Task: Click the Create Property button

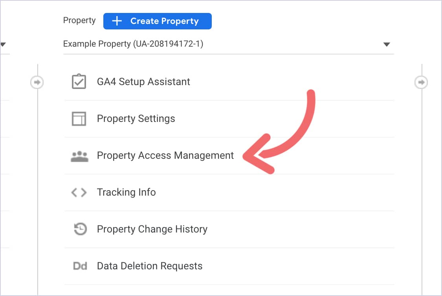Action: click(x=157, y=21)
